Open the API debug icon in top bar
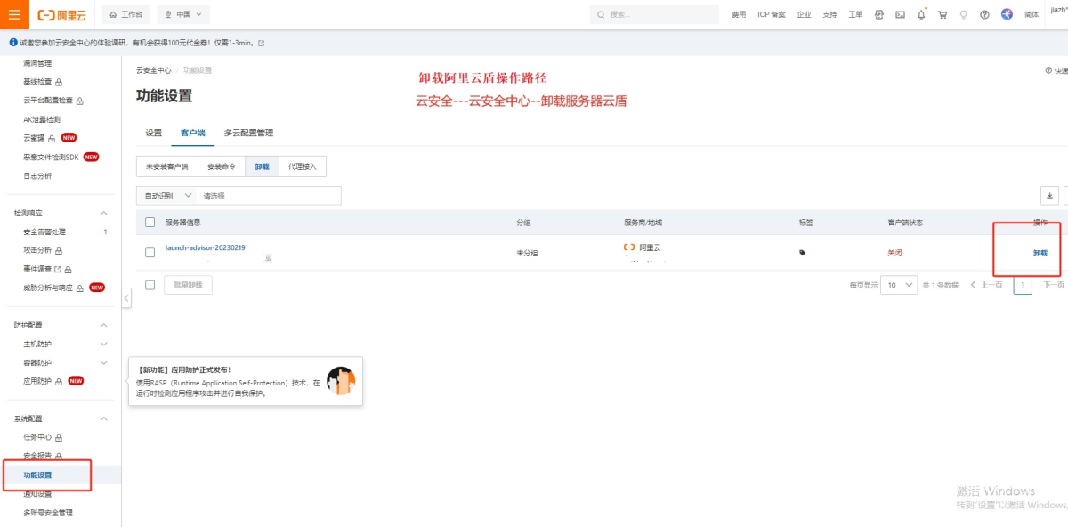Viewport: 1068px width, 527px height. tap(879, 14)
